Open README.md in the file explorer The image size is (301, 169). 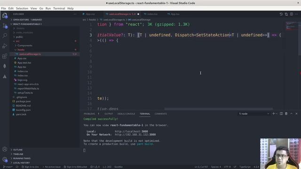click(x=23, y=106)
